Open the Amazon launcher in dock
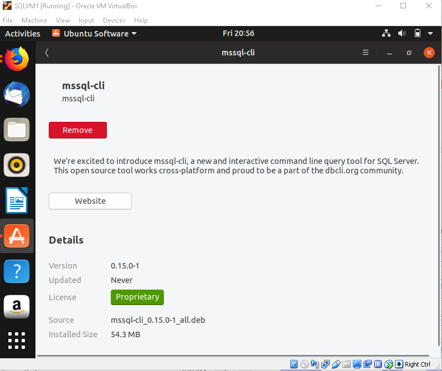 (x=17, y=307)
